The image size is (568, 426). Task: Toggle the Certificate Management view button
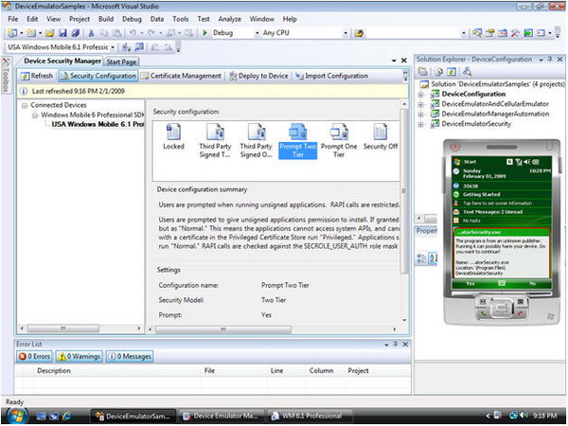181,76
